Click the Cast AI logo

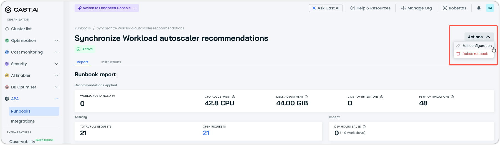pyautogui.click(x=22, y=10)
